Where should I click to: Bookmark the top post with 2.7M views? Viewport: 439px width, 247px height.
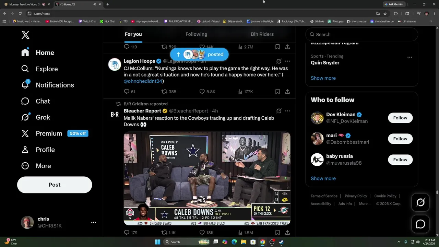pyautogui.click(x=277, y=47)
